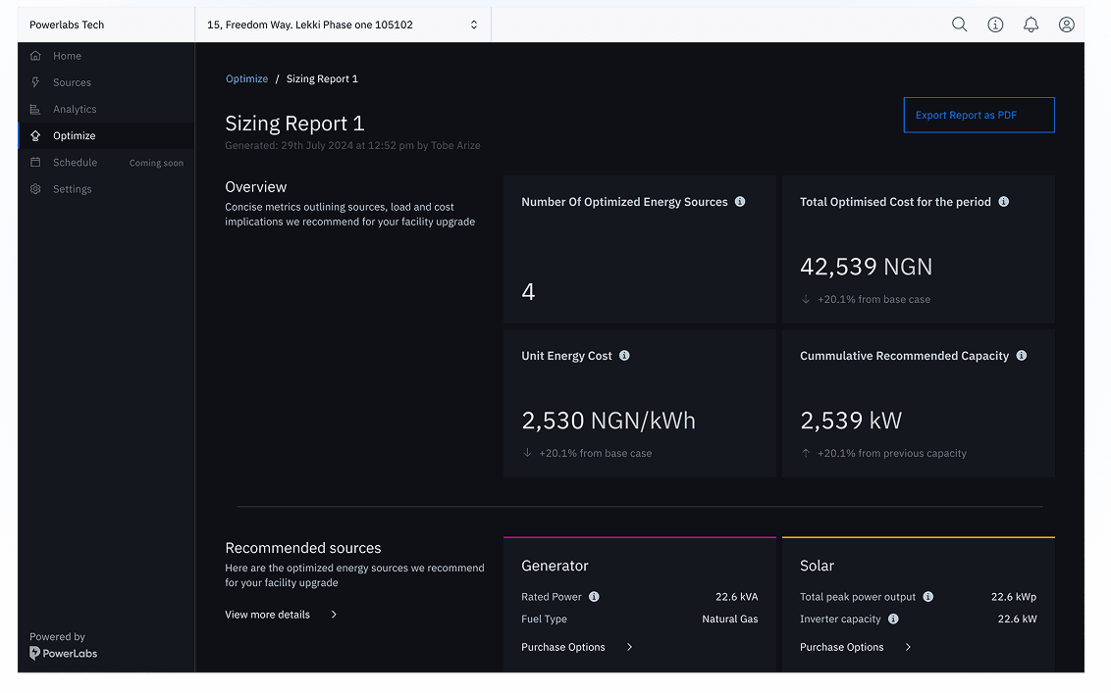This screenshot has height=693, width=1111.
Task: Click the PowerLabs logo in the footer
Action: click(63, 654)
